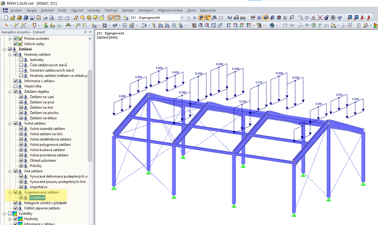
Task: Open the Přídavné moduly menu
Action: [170, 10]
